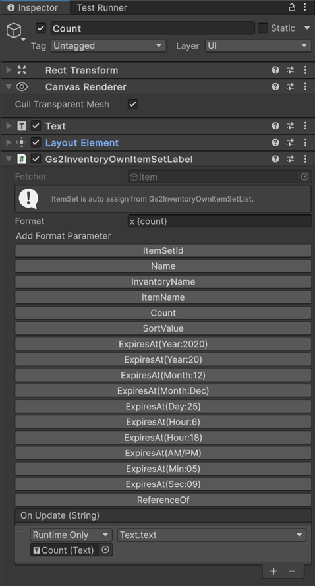Uncheck Cull Transparent Mesh
Screen dimensions: 315x586
point(132,104)
